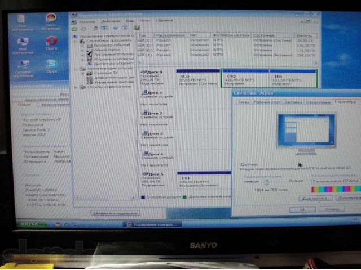Image resolution: width=361 pixels, height=270 pixels.
Task: Open My Documents desktop icon
Action: [x=23, y=23]
